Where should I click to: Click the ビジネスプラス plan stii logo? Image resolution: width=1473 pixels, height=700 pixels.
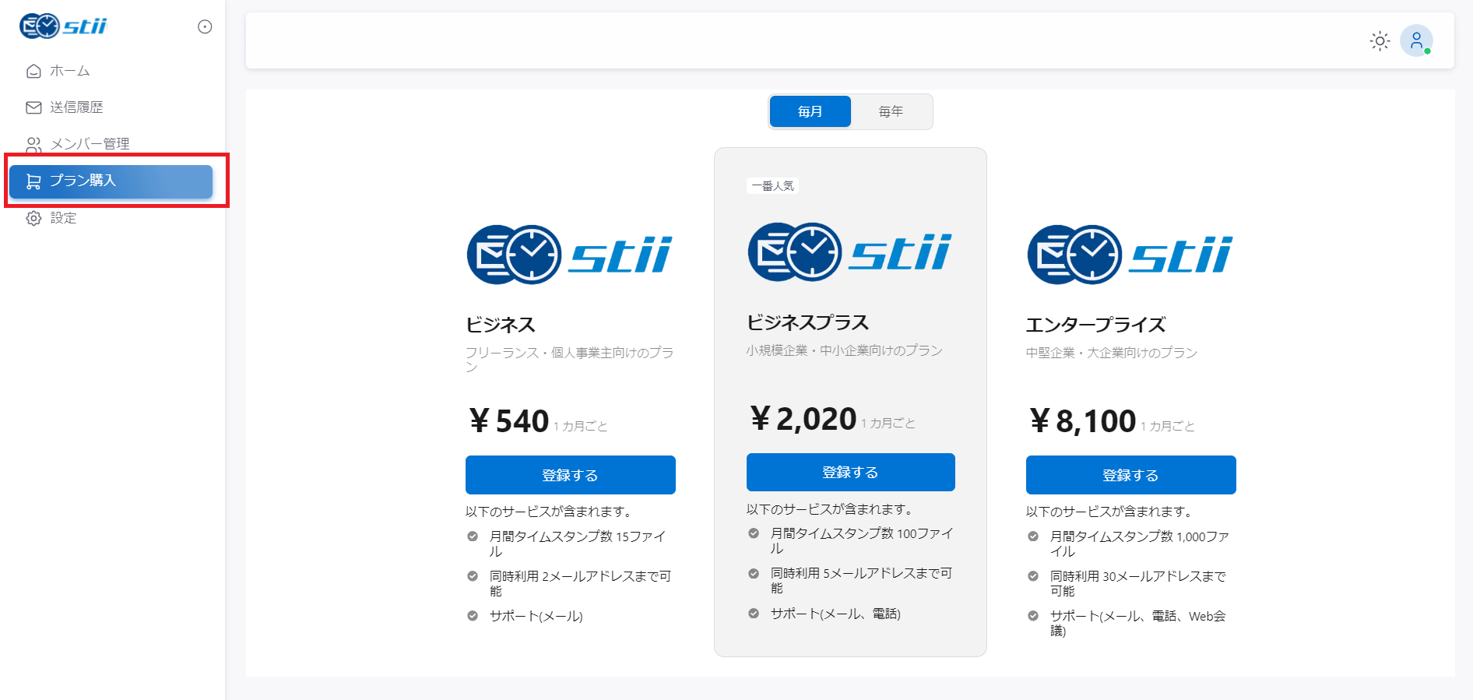(849, 252)
